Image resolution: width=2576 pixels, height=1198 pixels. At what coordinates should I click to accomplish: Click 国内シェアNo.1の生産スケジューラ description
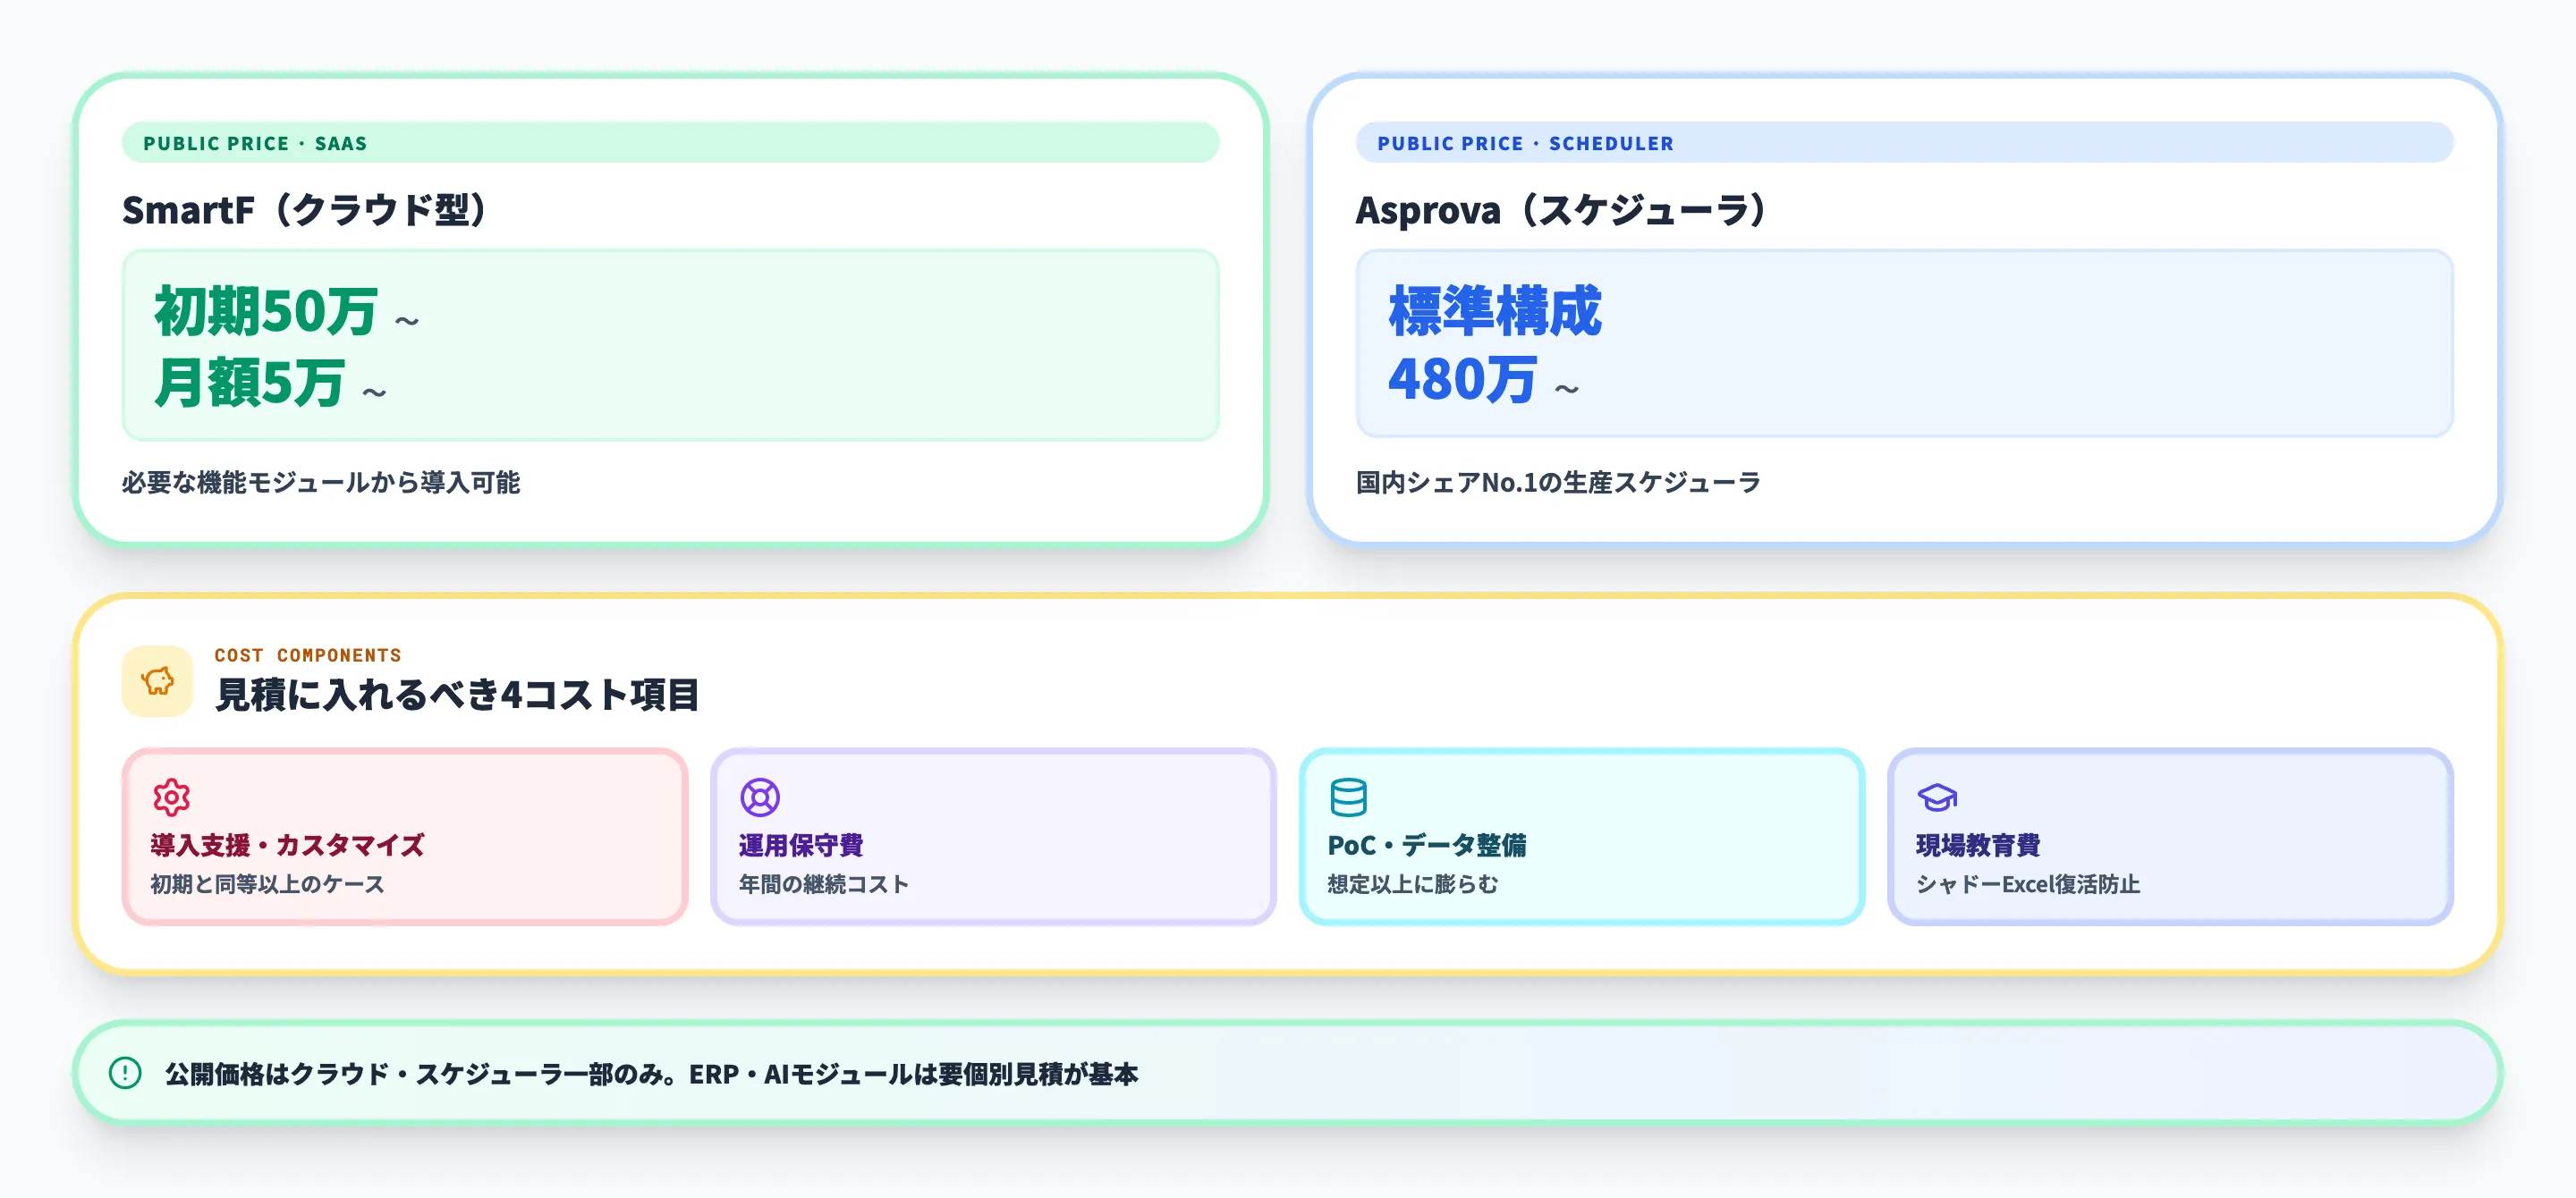(1558, 483)
